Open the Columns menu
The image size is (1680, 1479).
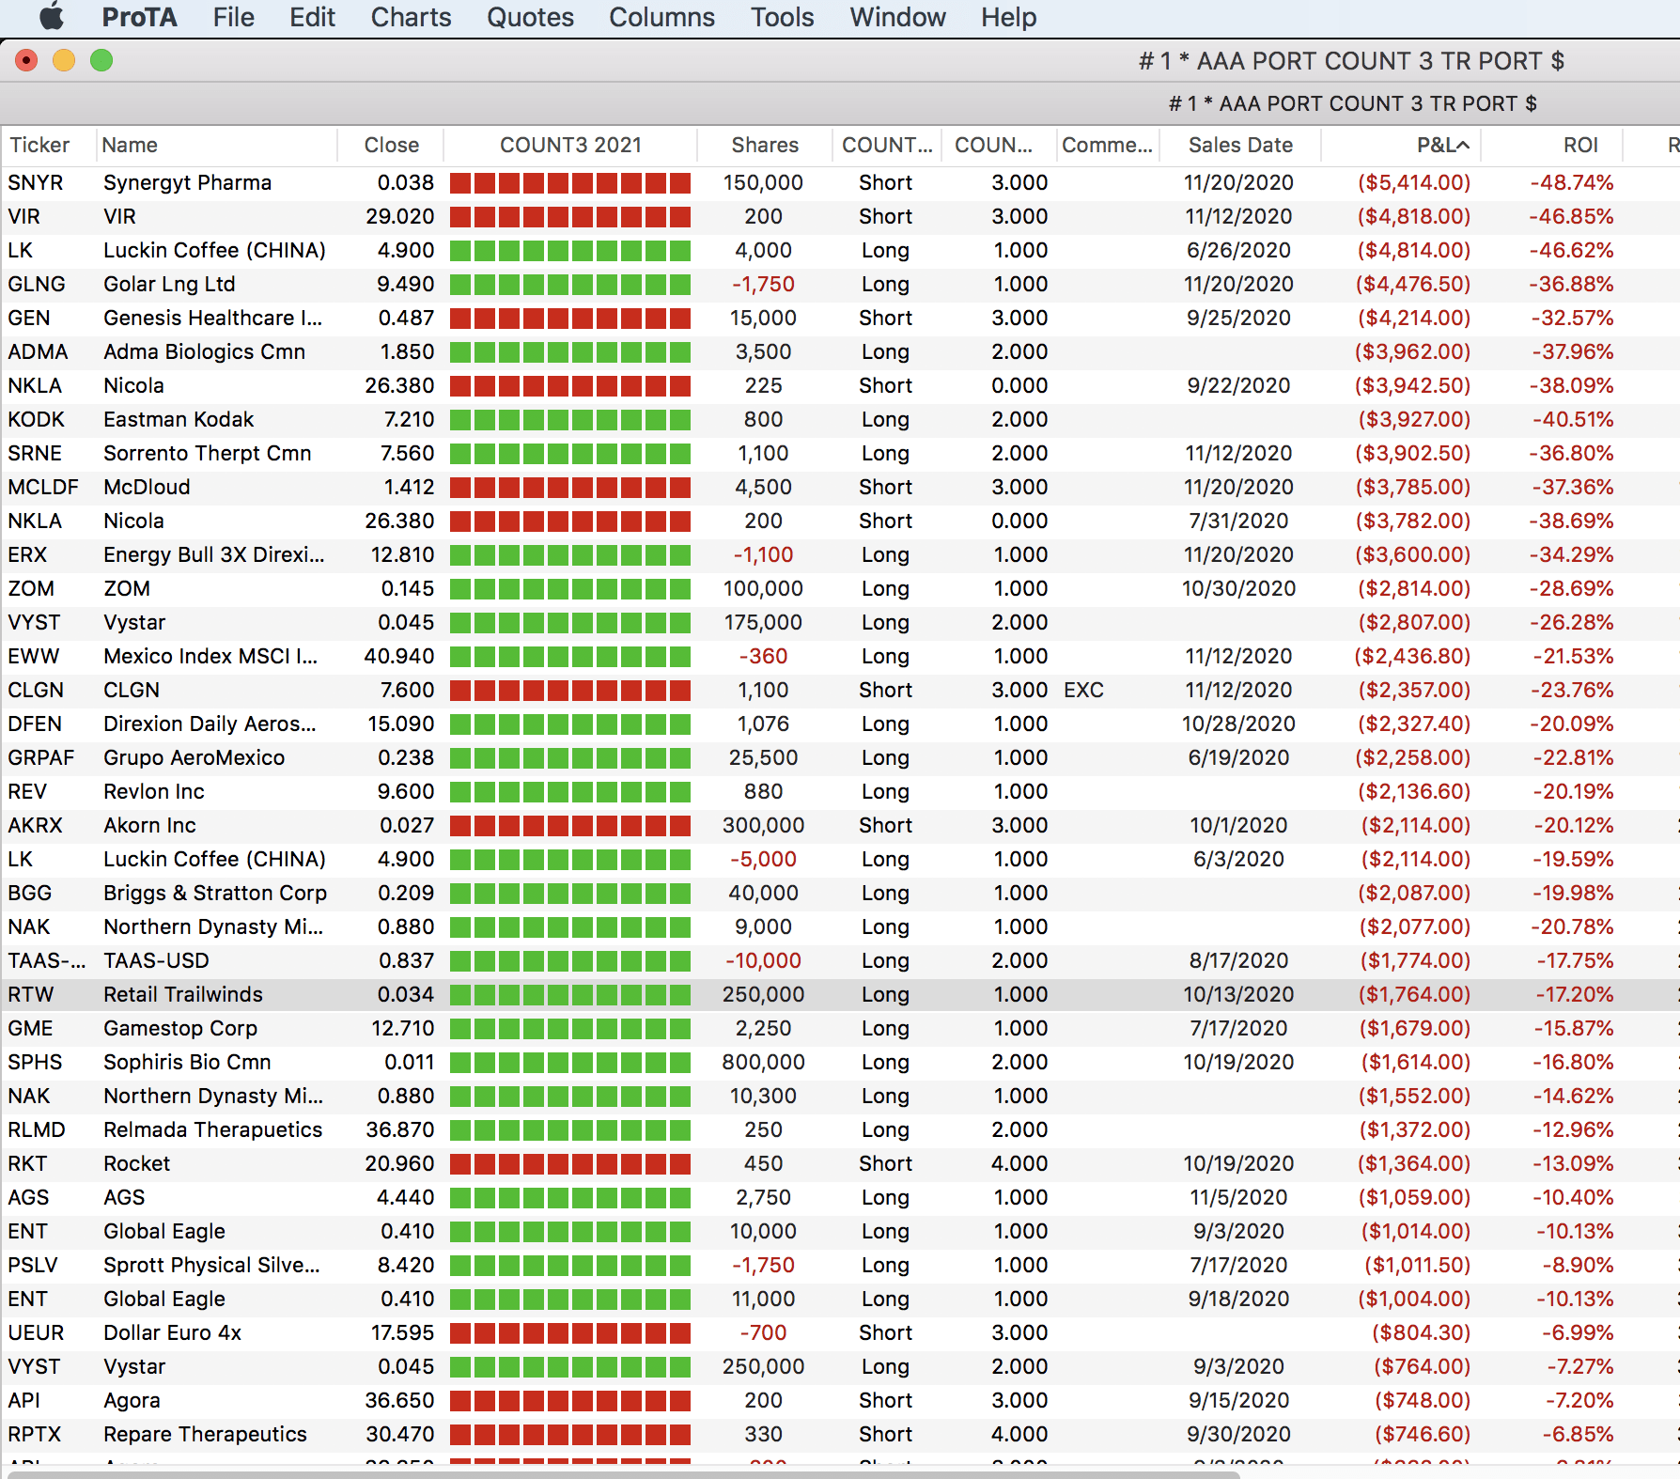tap(661, 17)
